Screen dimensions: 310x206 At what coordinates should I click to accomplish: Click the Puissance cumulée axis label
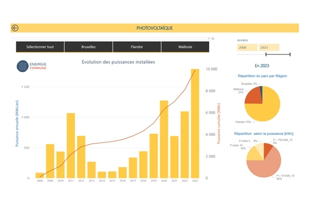click(219, 124)
